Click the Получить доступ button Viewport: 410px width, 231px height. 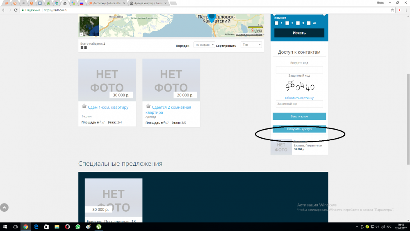[x=299, y=129]
